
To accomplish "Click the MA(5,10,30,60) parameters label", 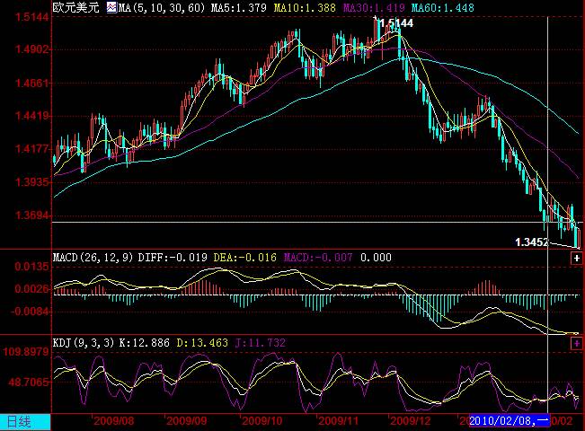I will point(162,8).
